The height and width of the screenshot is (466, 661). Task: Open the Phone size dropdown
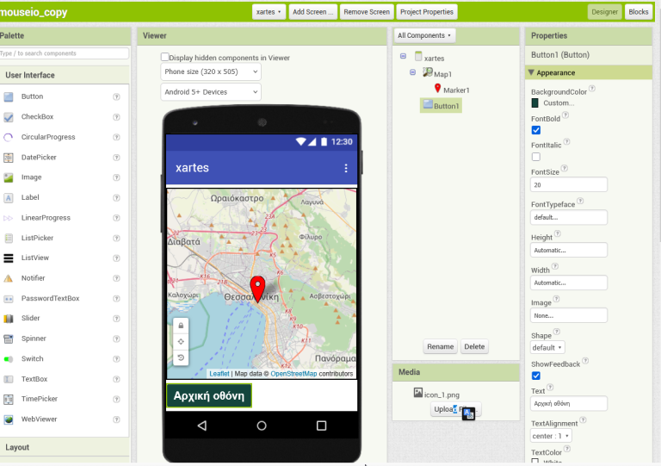point(211,71)
